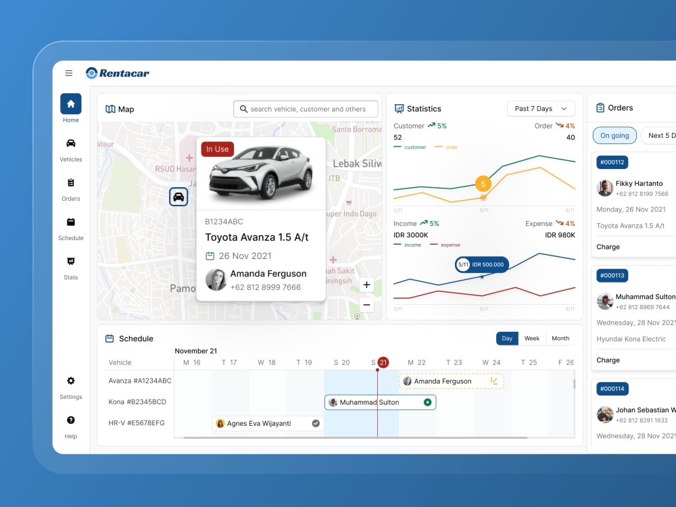The height and width of the screenshot is (507, 676).
Task: Open Muhammad Sulton schedule booking
Action: click(x=380, y=402)
